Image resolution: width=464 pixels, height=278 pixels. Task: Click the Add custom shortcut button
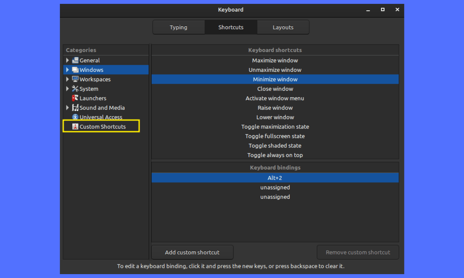pyautogui.click(x=192, y=253)
